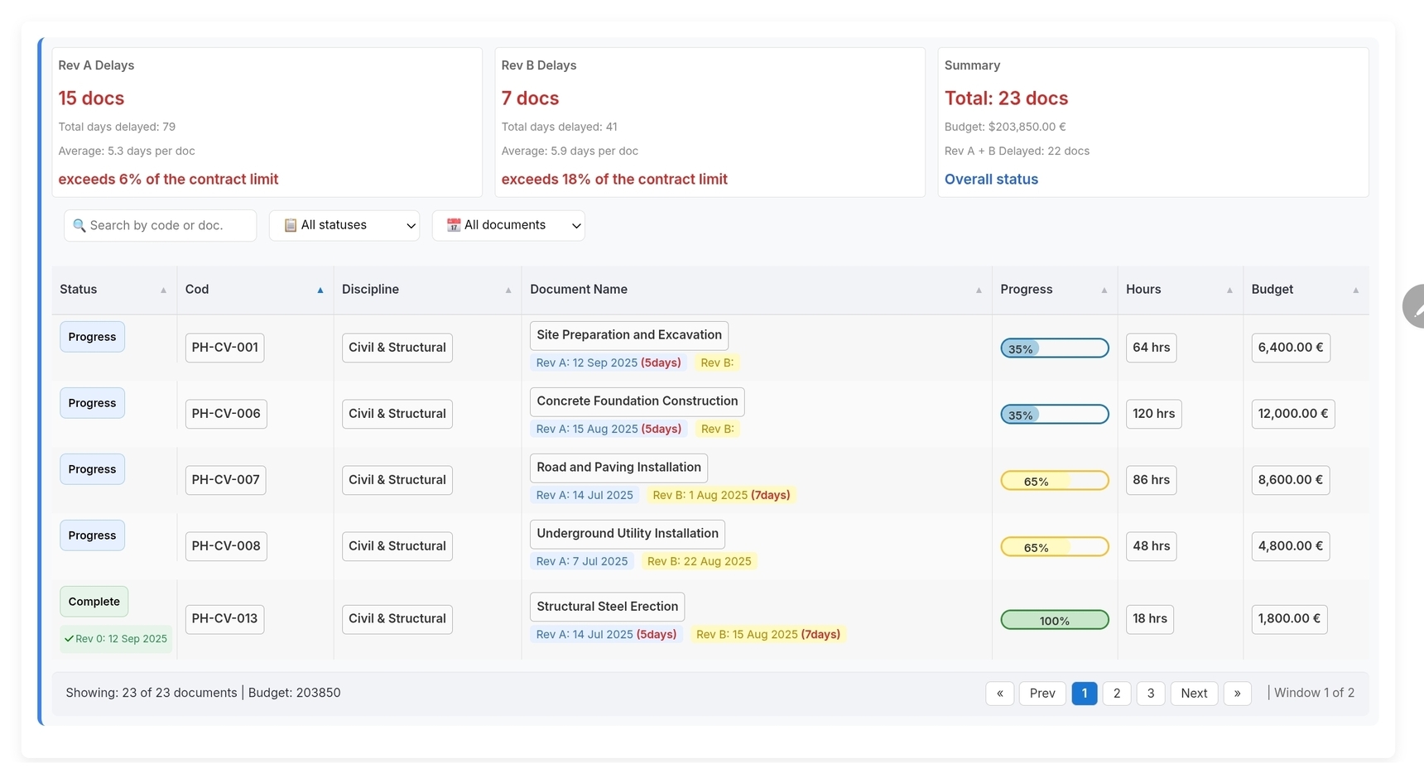Click the Progress status badge of PH-CV-007
The height and width of the screenshot is (773, 1424).
(x=92, y=469)
